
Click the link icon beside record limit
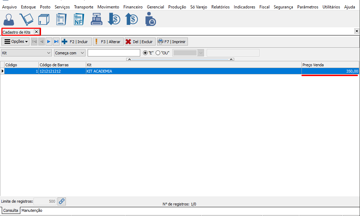62,201
